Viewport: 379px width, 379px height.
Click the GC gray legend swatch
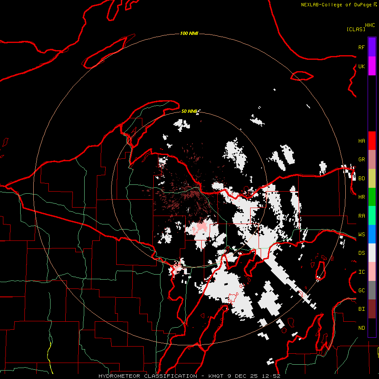[372, 290]
